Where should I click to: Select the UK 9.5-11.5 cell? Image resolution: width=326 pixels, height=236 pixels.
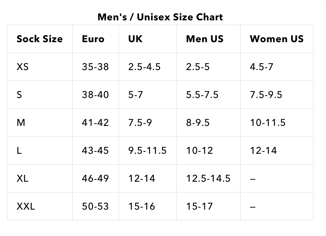click(147, 151)
